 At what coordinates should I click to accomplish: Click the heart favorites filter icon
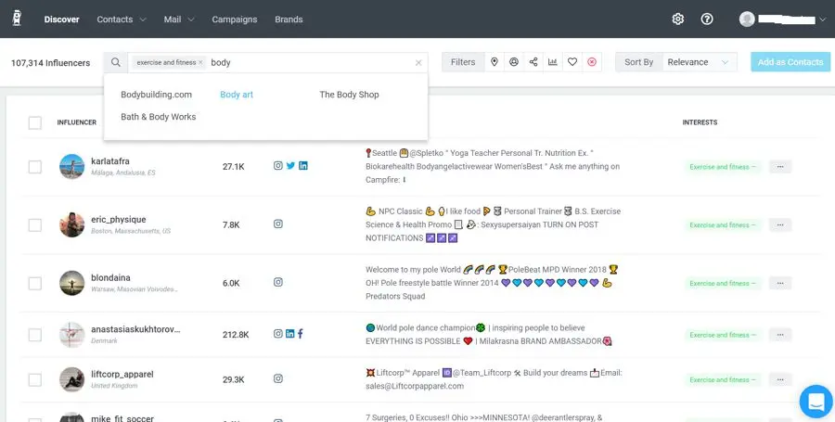pyautogui.click(x=572, y=62)
